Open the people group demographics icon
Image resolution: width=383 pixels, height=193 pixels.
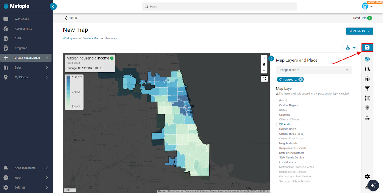coord(367,79)
